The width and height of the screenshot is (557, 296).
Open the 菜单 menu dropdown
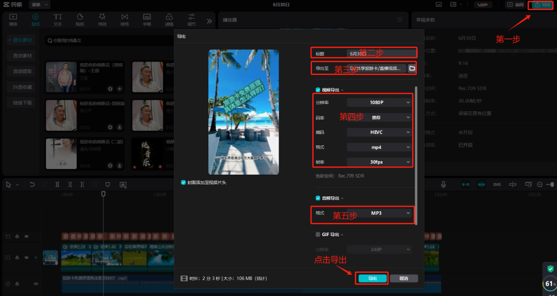tap(39, 5)
